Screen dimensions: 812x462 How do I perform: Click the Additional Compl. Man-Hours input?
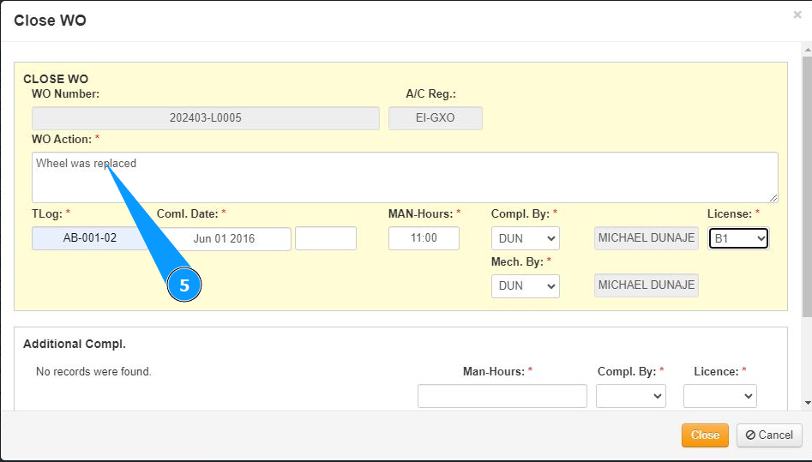click(502, 396)
